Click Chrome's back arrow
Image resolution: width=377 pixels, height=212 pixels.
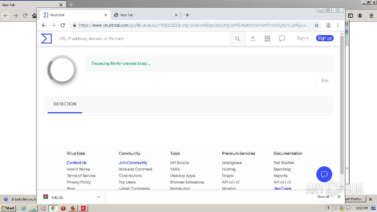pyautogui.click(x=44, y=25)
